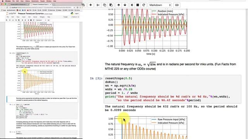Move selected cell down with enlarged arrow
The width and height of the screenshot is (248, 139).
click(x=125, y=5)
